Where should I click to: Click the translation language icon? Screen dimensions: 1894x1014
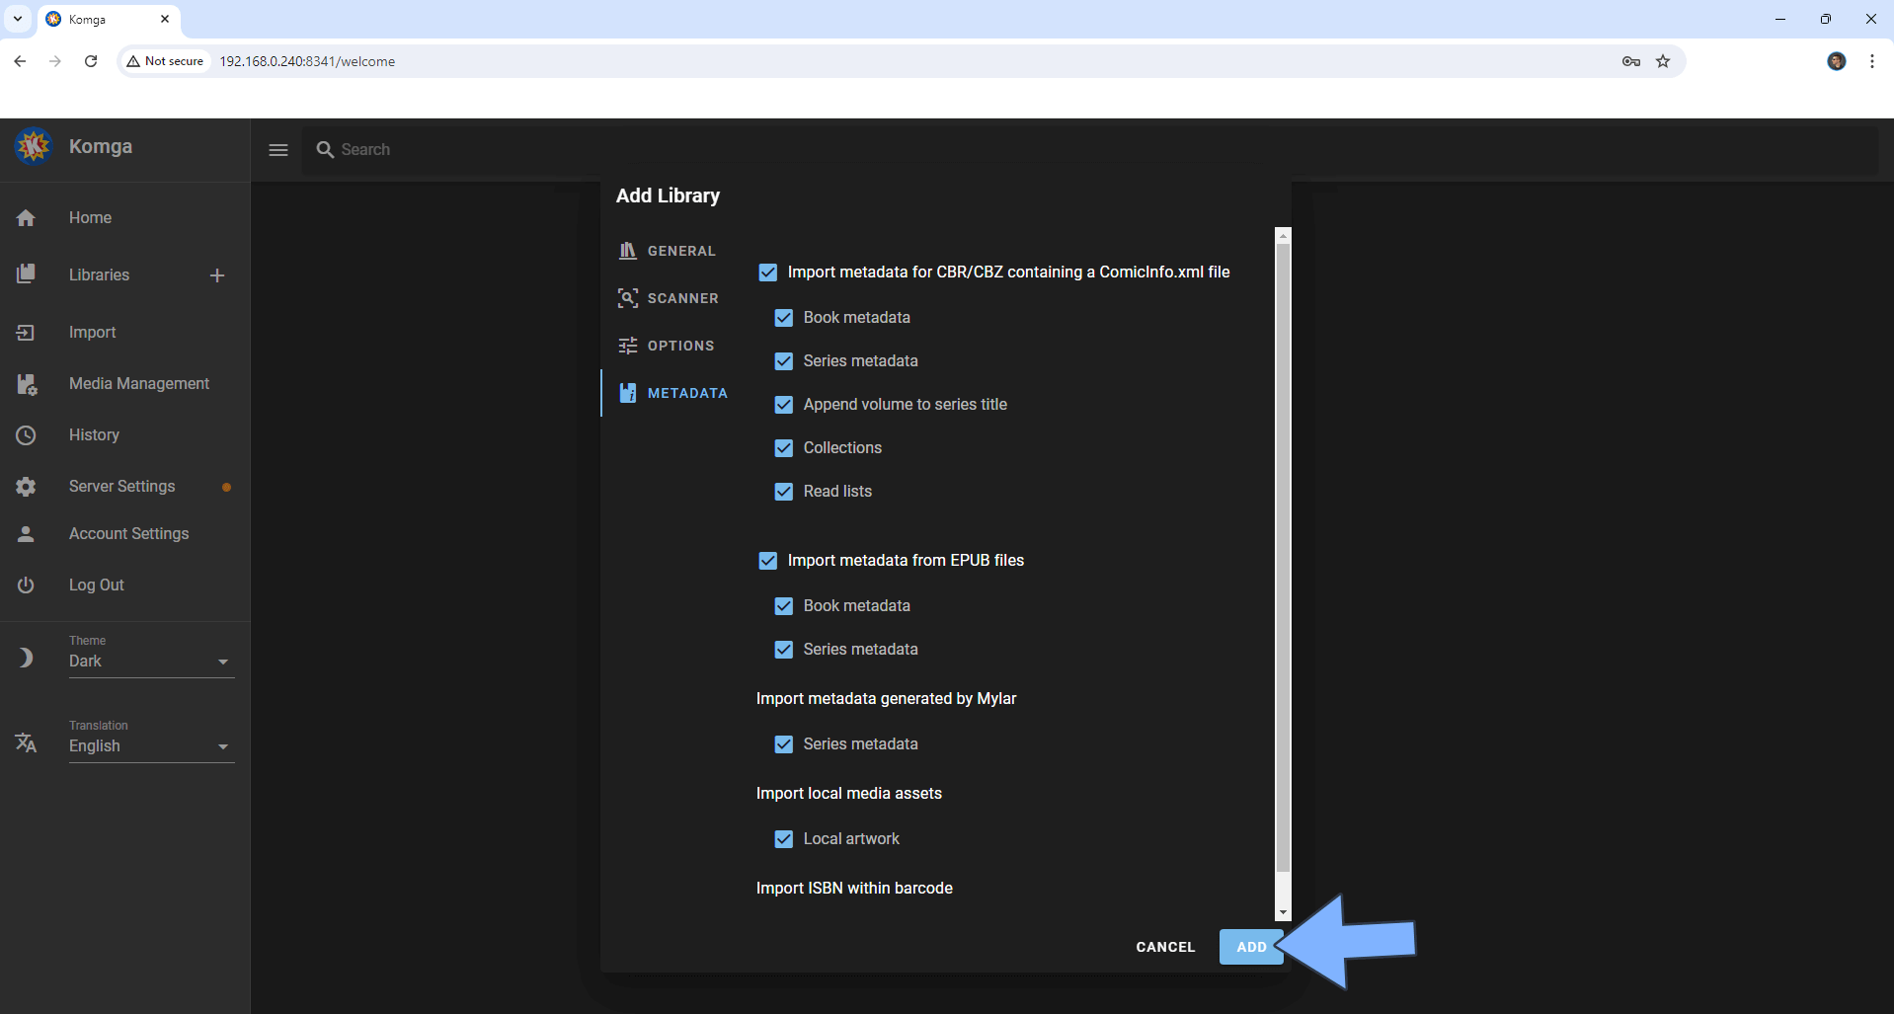(x=26, y=742)
